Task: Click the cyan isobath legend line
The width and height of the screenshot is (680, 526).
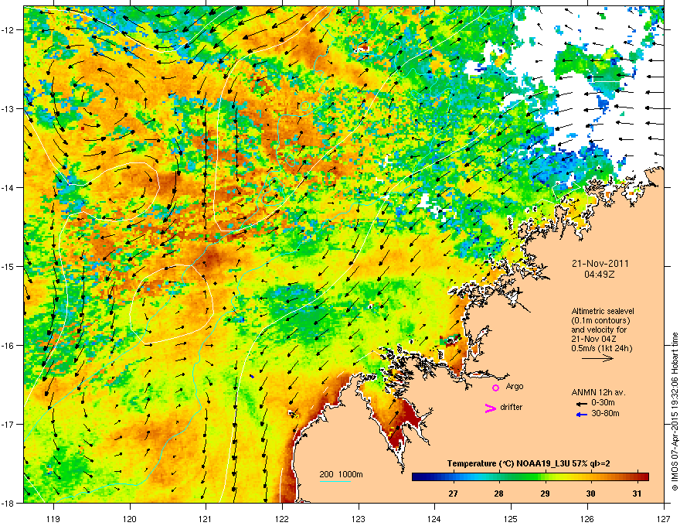Action: pyautogui.click(x=335, y=482)
